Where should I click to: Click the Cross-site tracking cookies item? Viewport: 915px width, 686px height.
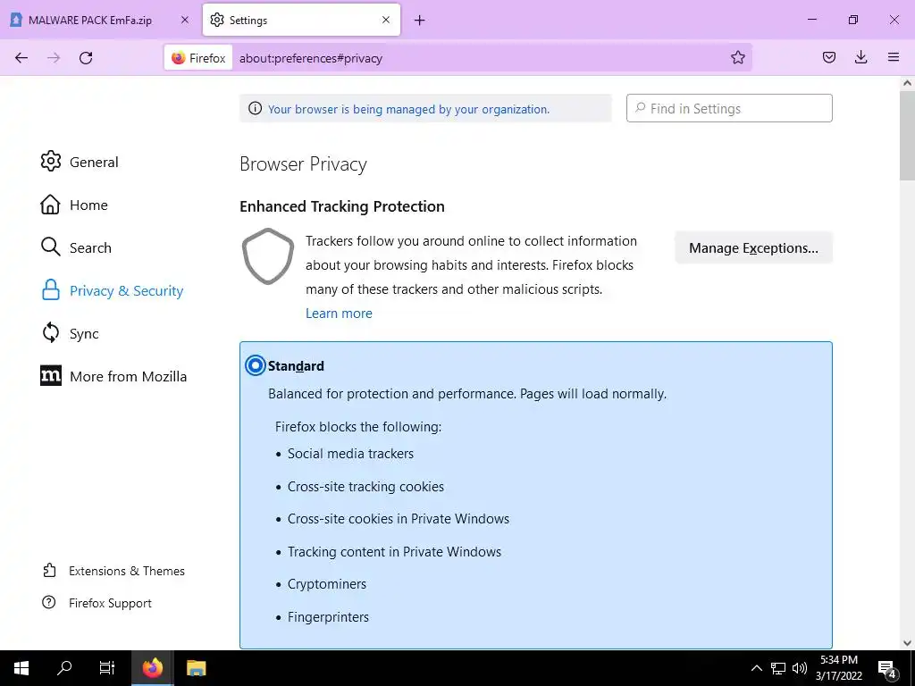click(365, 487)
